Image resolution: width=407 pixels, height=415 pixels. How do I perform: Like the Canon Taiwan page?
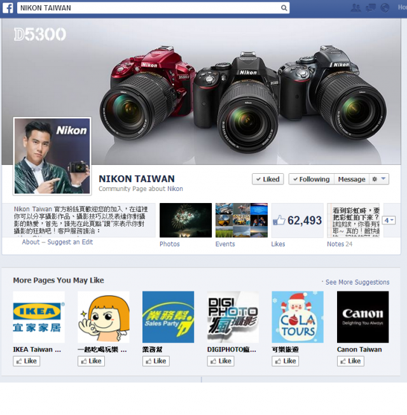tap(350, 362)
